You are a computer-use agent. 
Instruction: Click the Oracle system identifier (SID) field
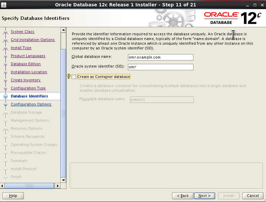[161, 67]
